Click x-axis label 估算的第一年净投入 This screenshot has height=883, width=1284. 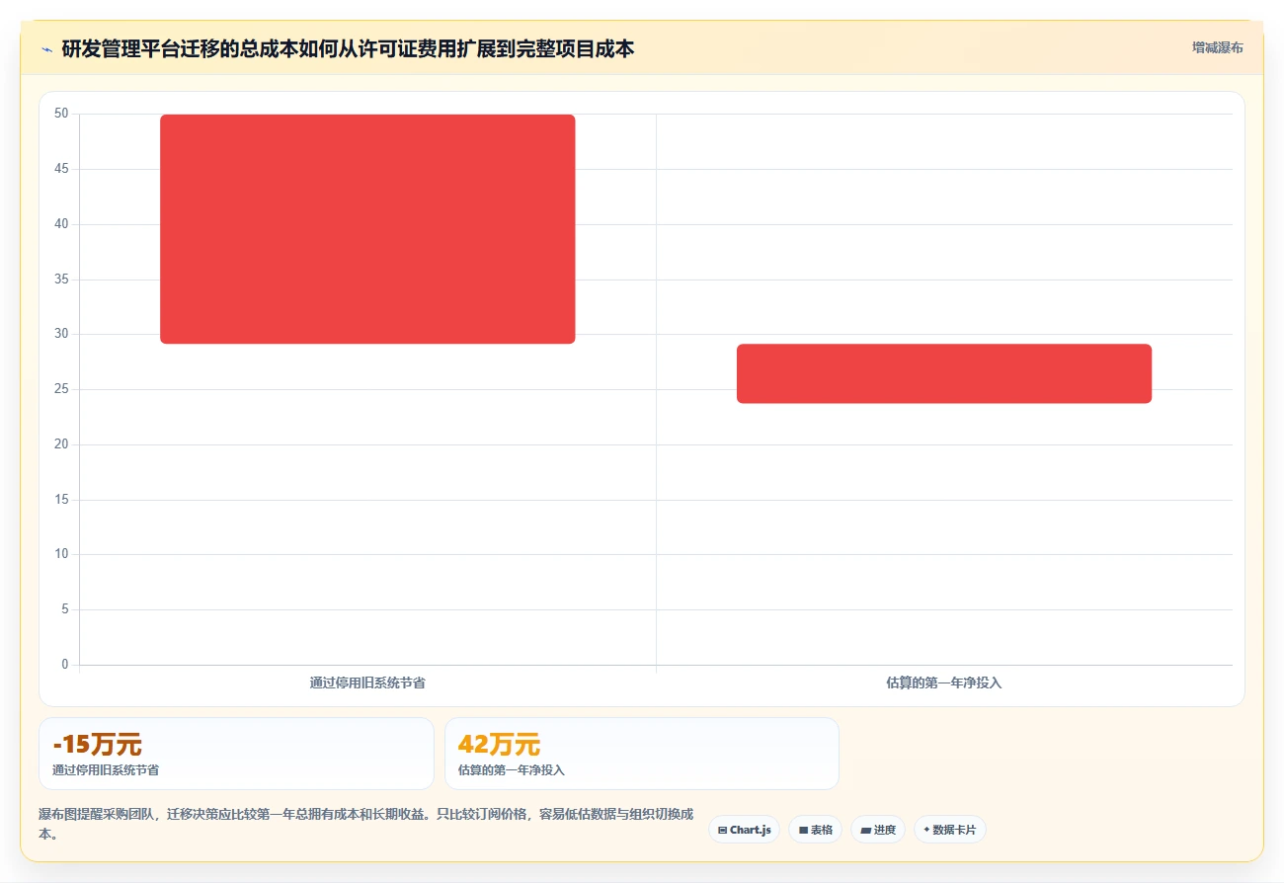[944, 682]
